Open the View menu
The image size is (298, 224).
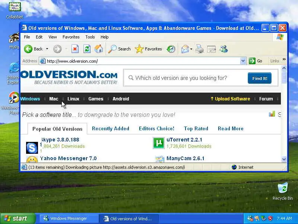click(53, 37)
